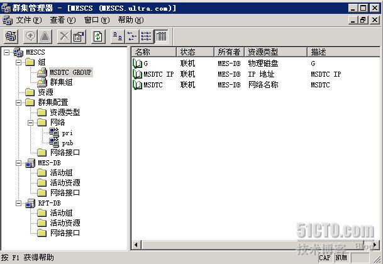Switch to small icons view
The height and width of the screenshot is (264, 383).
[x=132, y=36]
